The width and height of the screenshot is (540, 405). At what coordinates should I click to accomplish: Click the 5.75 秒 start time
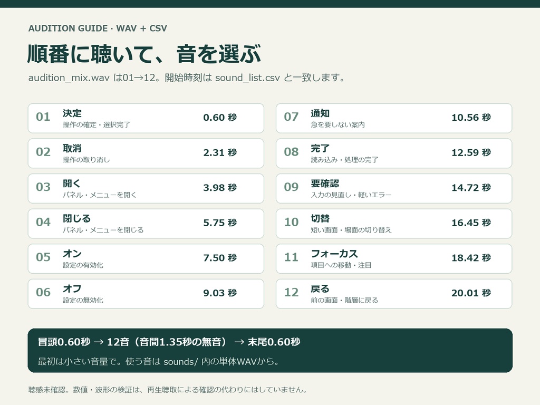220,223
